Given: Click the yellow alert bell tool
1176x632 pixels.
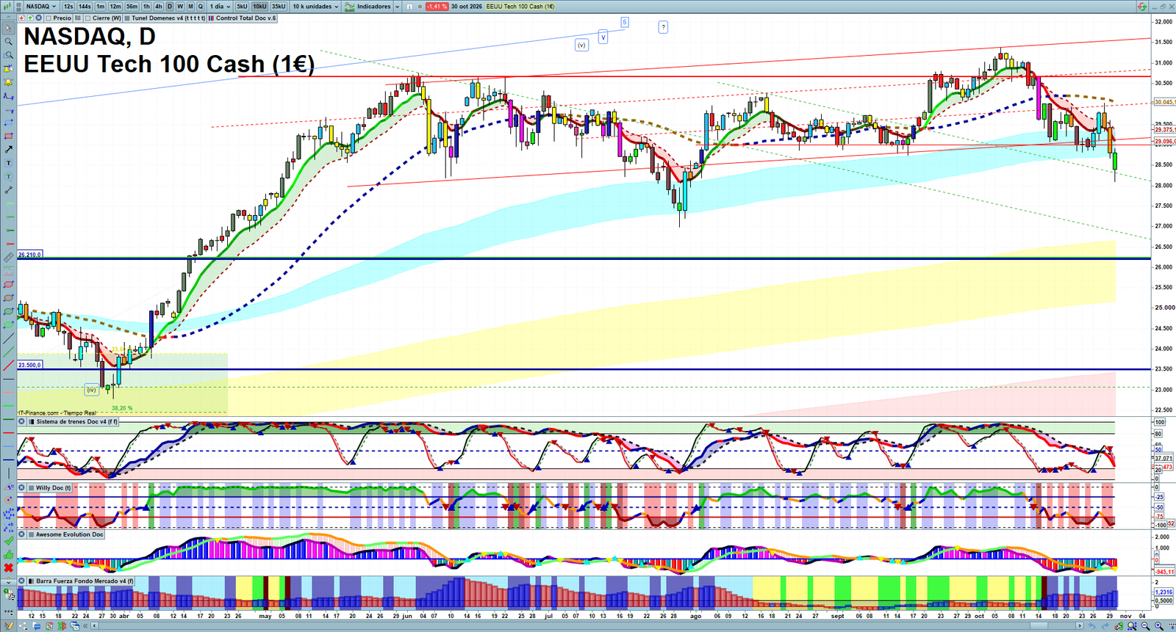Looking at the screenshot, I should (8, 82).
